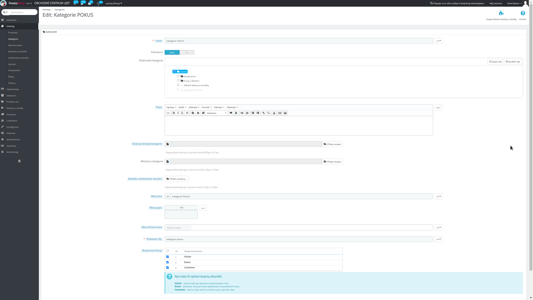This screenshot has height=300, width=533.
Task: Open the Odstavec paragraph format dropdown
Action: (x=217, y=113)
